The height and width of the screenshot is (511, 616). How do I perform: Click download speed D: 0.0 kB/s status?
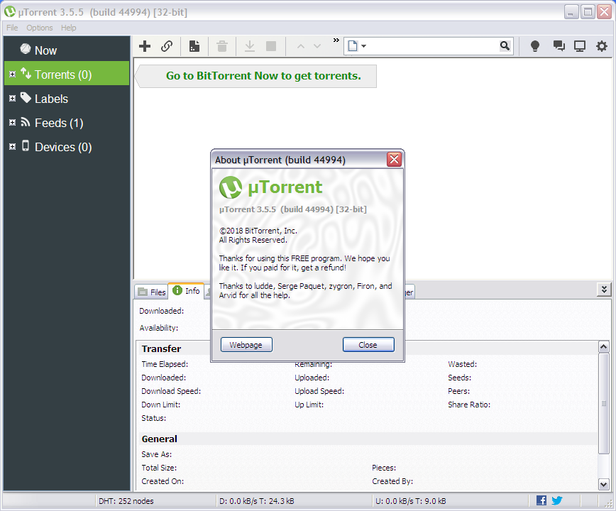click(x=256, y=501)
